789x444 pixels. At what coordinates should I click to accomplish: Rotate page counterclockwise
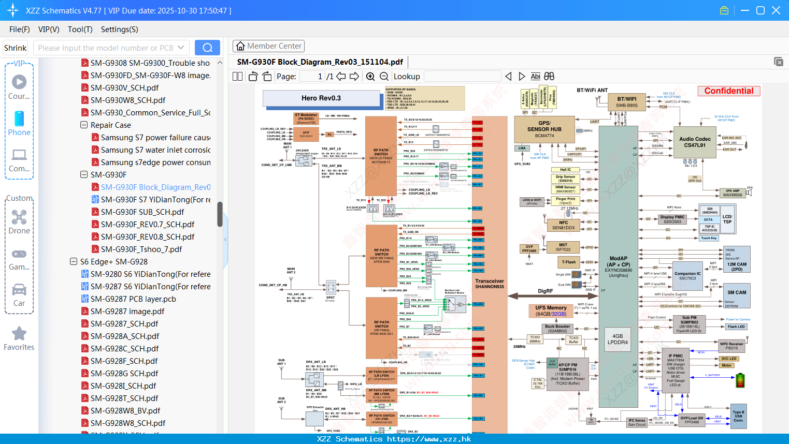(x=253, y=76)
